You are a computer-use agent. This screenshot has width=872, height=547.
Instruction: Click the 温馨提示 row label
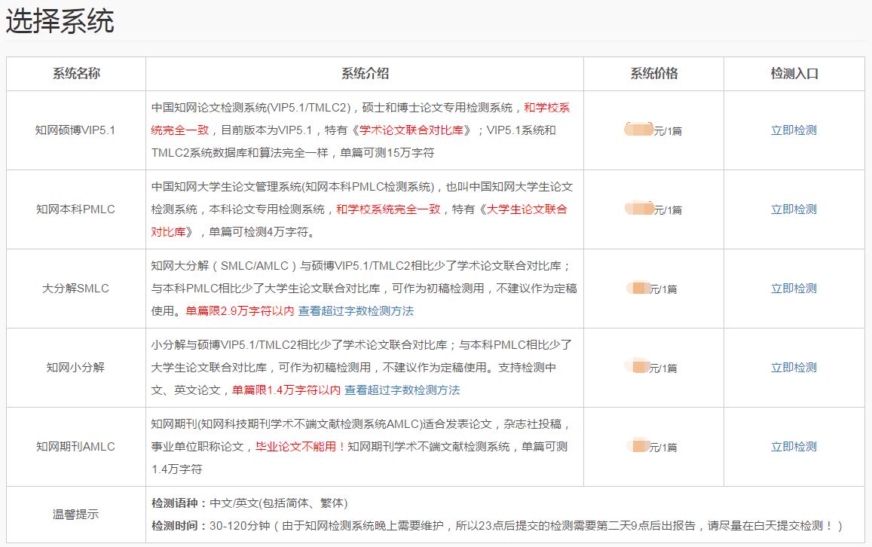pyautogui.click(x=75, y=514)
